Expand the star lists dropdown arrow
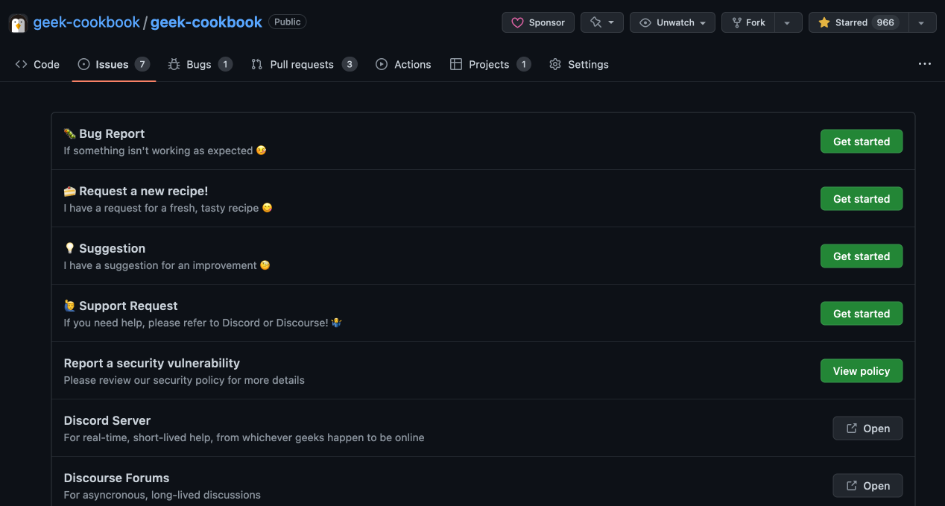This screenshot has width=945, height=506. click(922, 22)
